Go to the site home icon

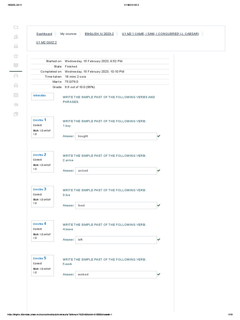click(16, 85)
